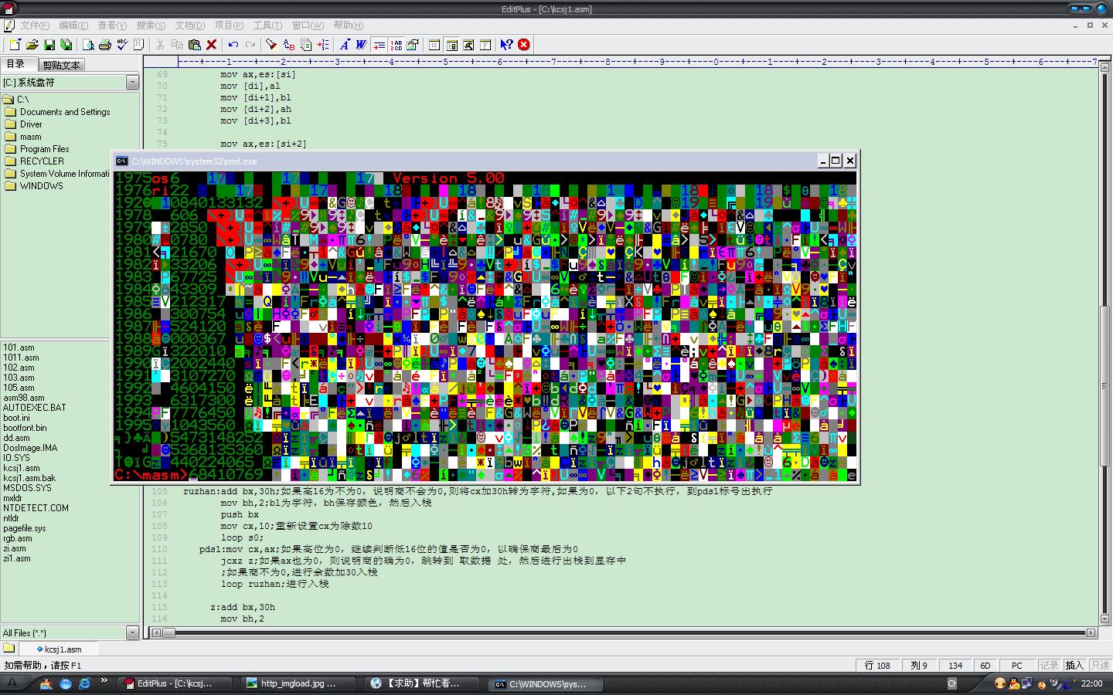Click the red circle Stop icon
The height and width of the screenshot is (695, 1113).
coord(523,45)
